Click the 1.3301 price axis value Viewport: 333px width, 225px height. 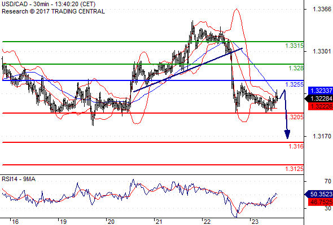pyautogui.click(x=322, y=51)
